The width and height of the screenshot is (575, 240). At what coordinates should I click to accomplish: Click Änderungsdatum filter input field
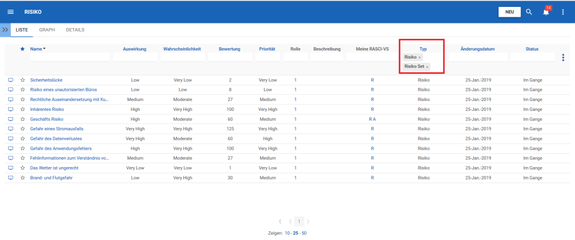click(478, 57)
